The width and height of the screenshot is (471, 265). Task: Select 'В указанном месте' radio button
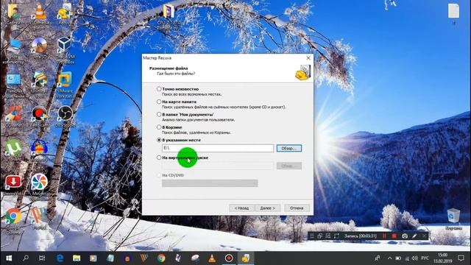(x=159, y=140)
